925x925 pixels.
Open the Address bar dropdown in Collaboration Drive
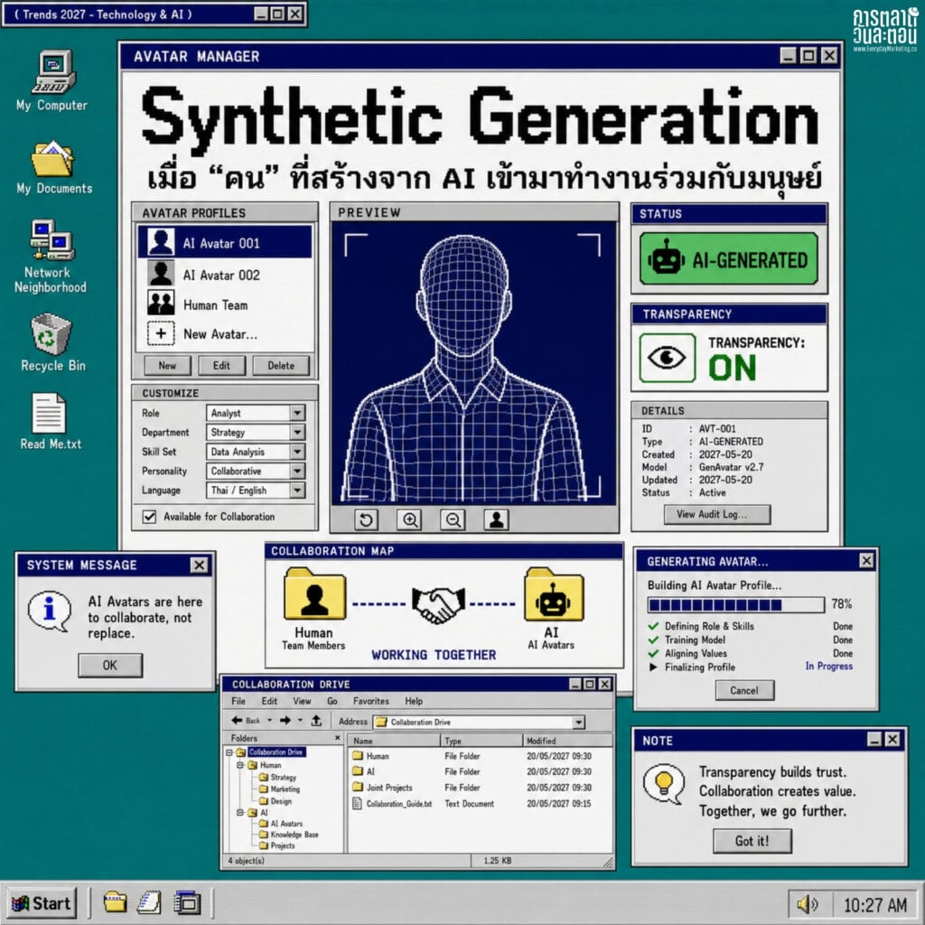579,722
